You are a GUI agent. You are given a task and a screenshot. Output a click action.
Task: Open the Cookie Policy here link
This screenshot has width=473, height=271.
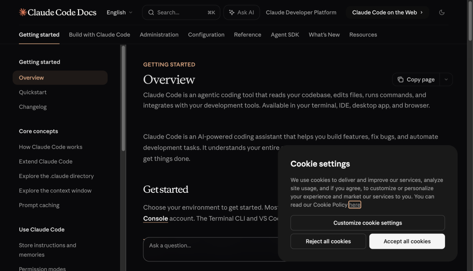pos(355,205)
